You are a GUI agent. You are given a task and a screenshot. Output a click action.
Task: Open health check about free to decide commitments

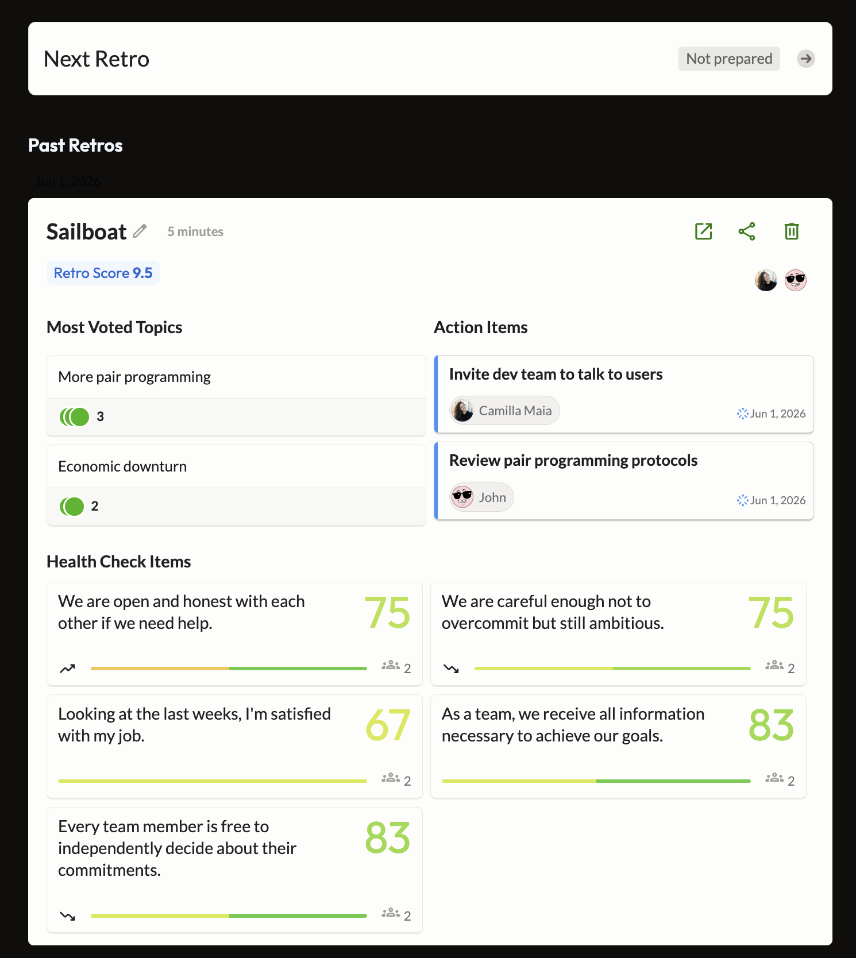pyautogui.click(x=234, y=870)
